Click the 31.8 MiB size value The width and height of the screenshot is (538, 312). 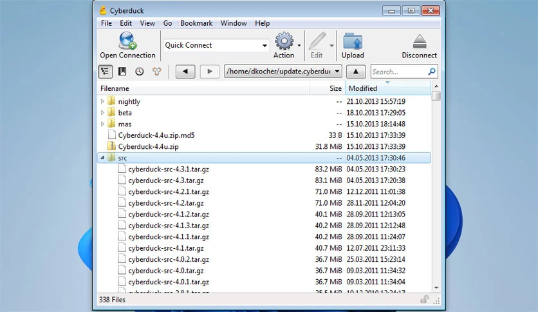[x=328, y=146]
